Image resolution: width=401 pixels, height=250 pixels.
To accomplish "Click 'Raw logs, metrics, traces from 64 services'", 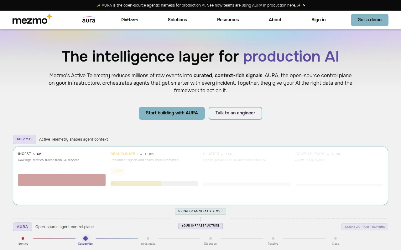I will point(49,160).
